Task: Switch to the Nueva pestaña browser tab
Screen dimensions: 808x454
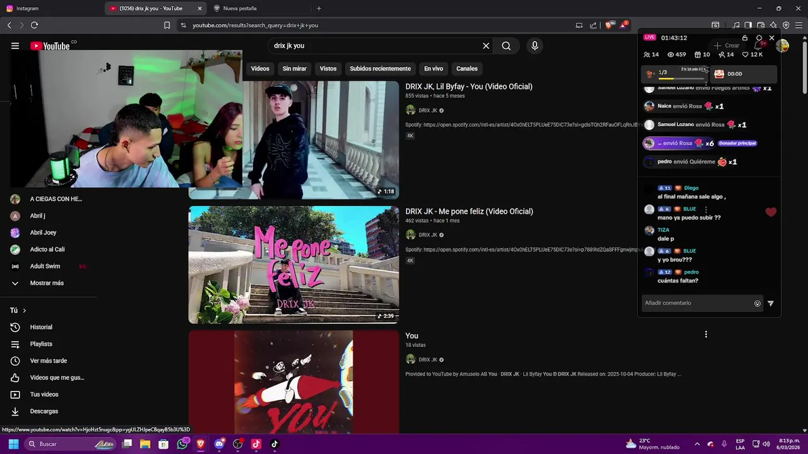Action: point(252,8)
